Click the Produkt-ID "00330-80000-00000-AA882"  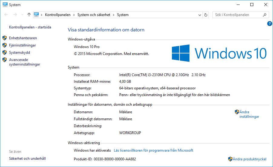[115, 159]
